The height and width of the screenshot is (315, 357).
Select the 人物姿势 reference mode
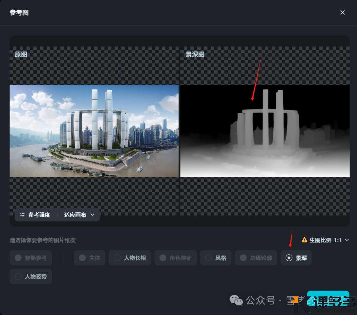pos(31,276)
